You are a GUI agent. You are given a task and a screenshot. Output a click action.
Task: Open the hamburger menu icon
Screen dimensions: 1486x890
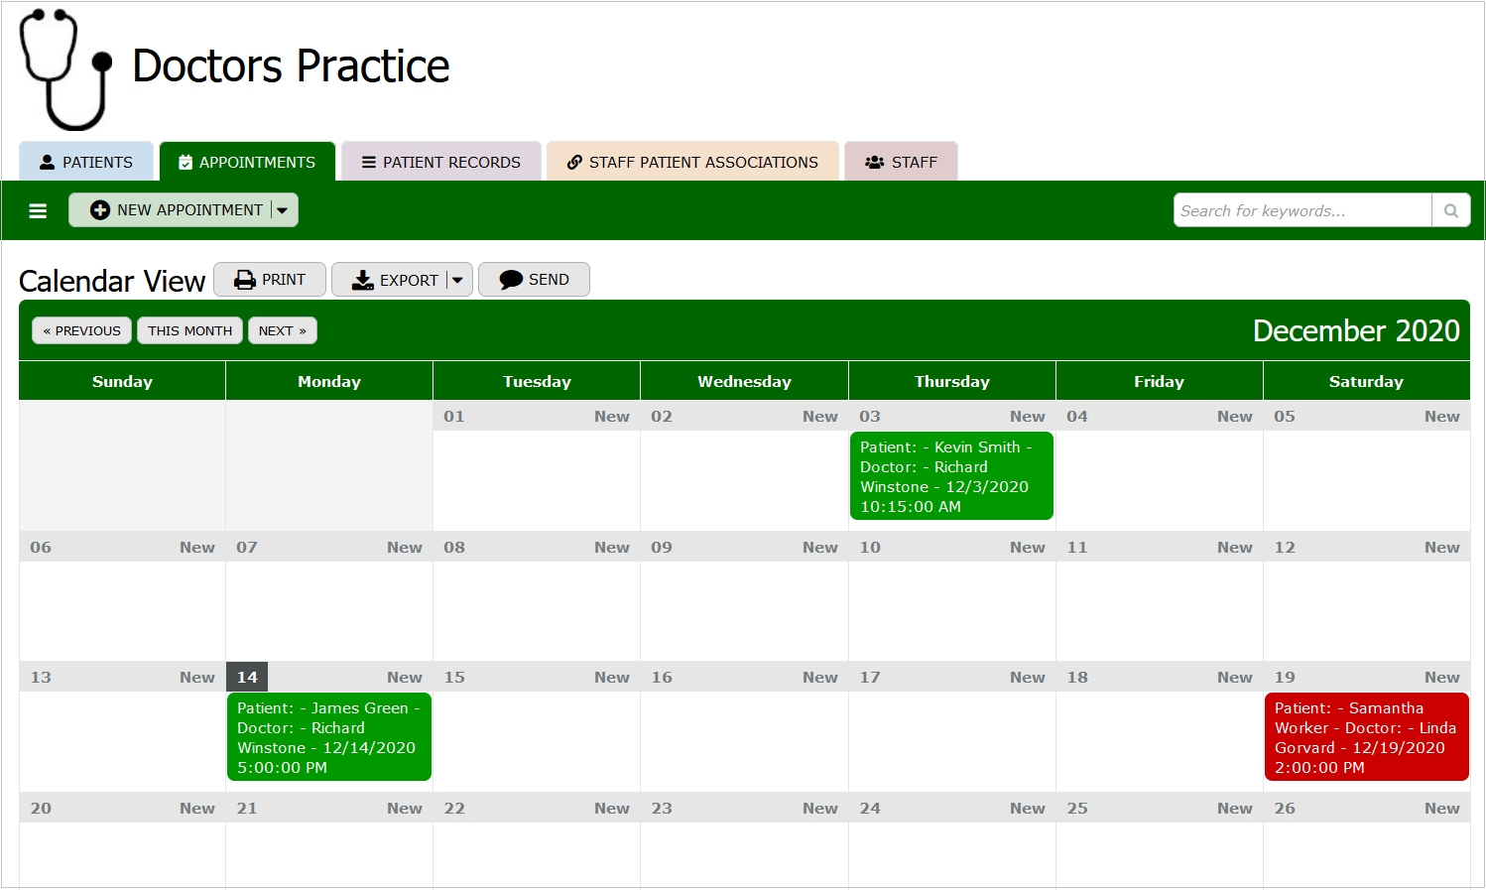38,210
